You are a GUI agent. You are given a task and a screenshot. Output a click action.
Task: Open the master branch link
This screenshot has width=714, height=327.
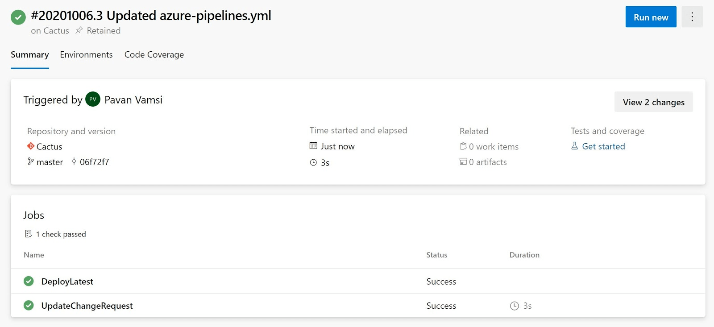coord(50,162)
